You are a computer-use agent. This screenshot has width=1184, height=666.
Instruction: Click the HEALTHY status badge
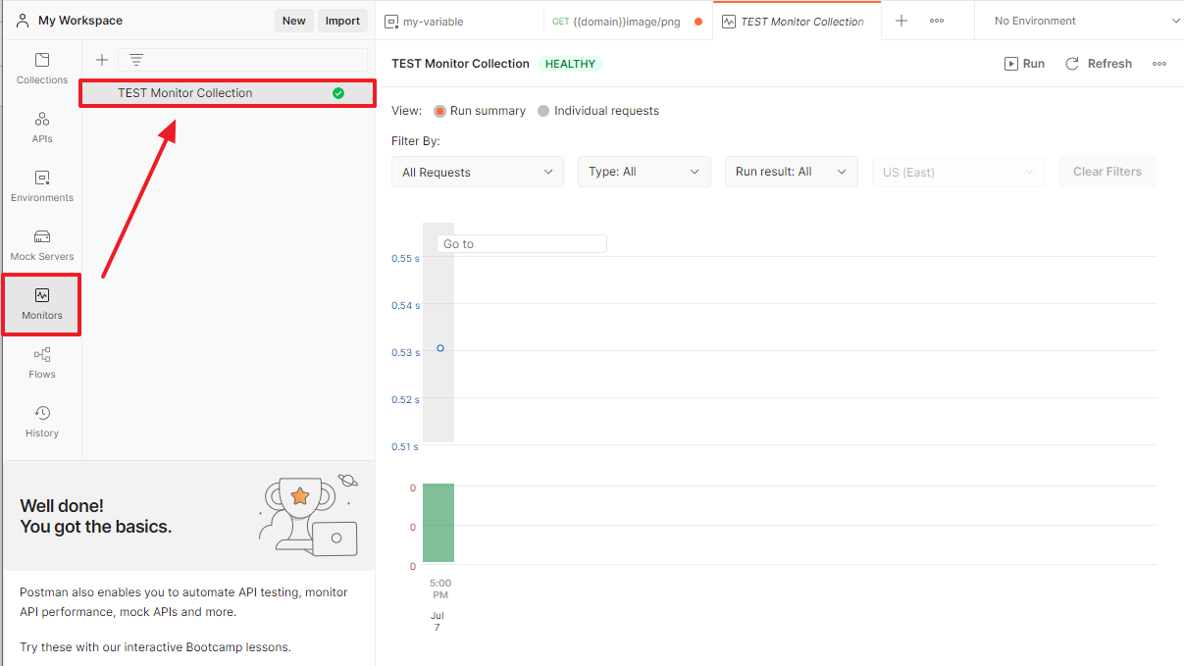[x=570, y=64]
